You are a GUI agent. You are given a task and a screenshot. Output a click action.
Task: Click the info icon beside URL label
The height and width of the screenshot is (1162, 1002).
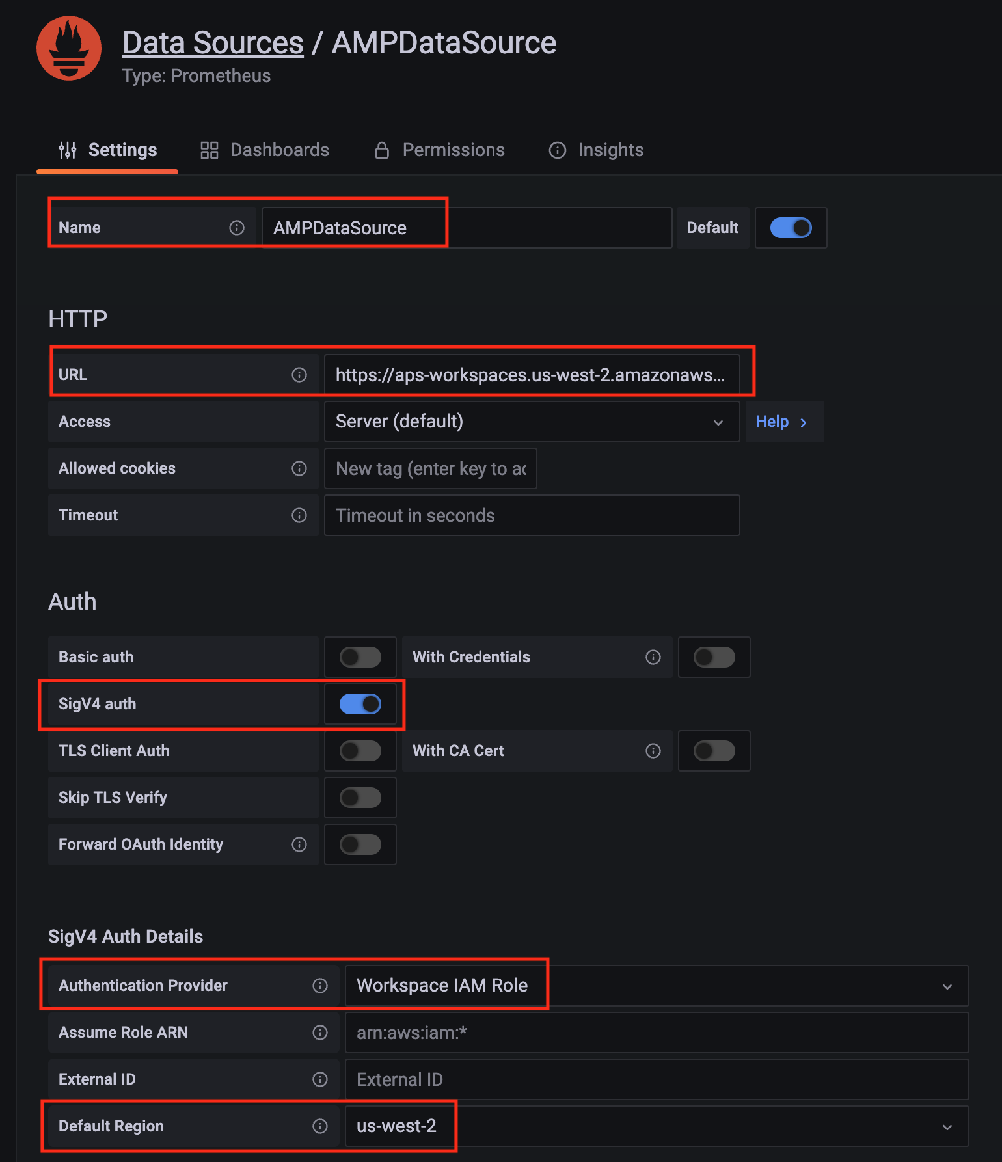pos(299,375)
